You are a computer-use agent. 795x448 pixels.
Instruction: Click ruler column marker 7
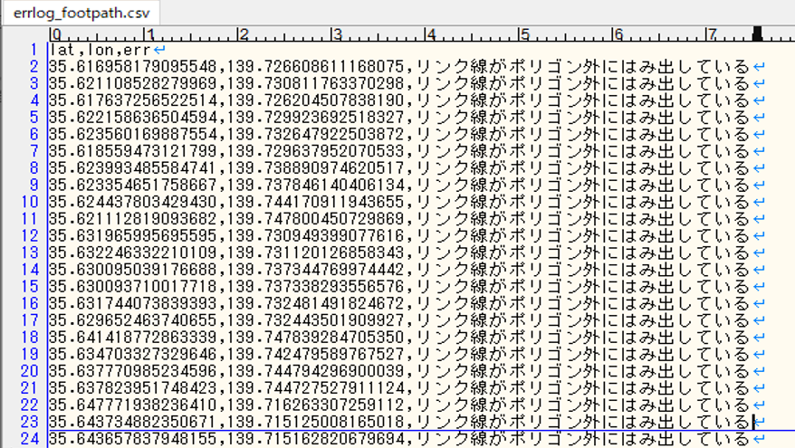(x=712, y=34)
